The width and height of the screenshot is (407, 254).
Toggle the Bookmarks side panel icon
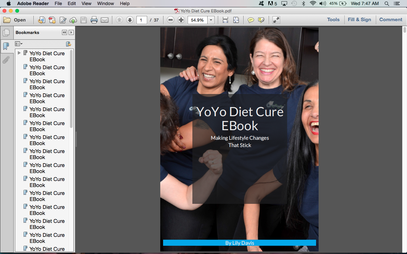(6, 46)
